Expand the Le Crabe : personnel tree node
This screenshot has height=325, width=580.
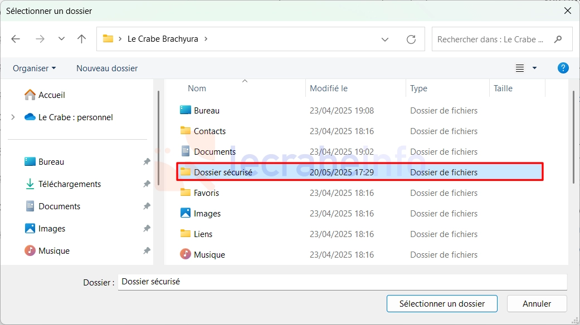pos(13,117)
